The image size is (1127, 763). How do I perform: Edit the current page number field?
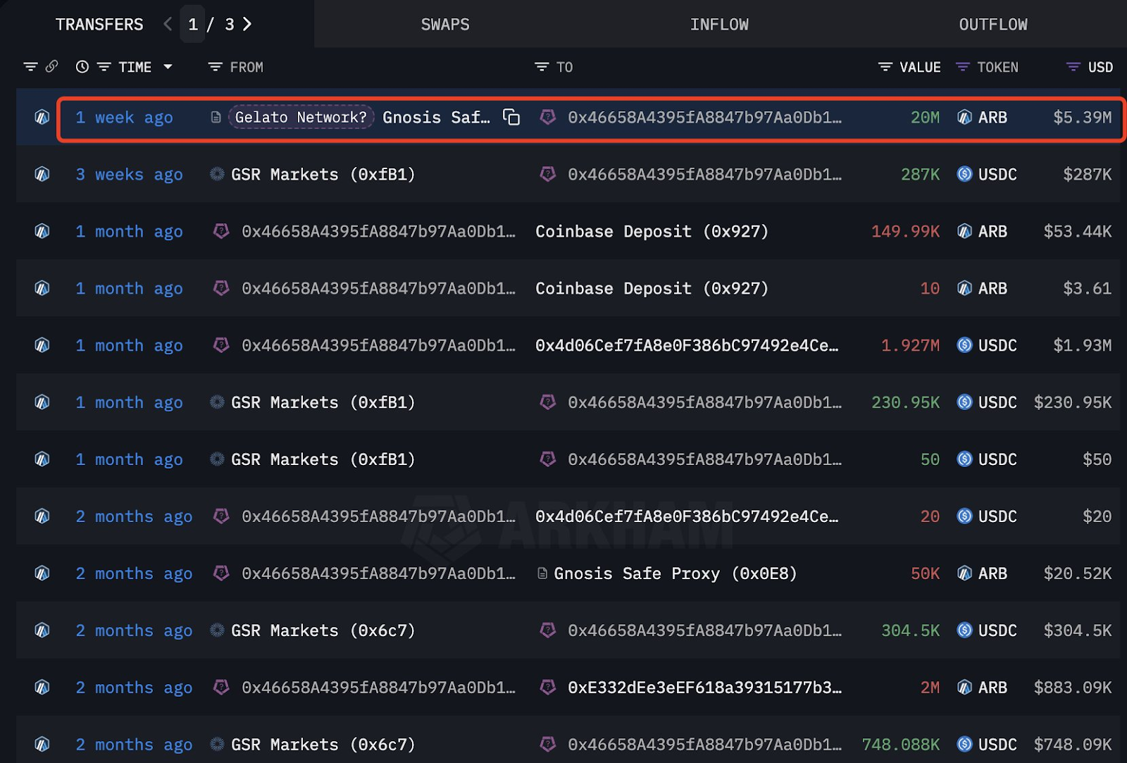click(x=192, y=25)
